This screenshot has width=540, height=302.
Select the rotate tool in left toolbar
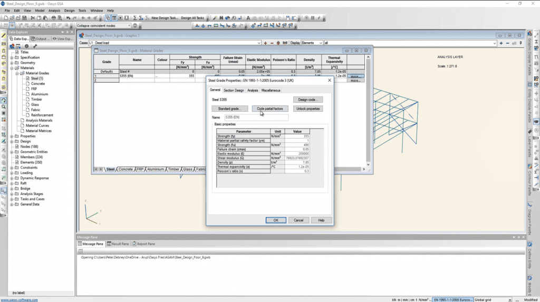4,101
